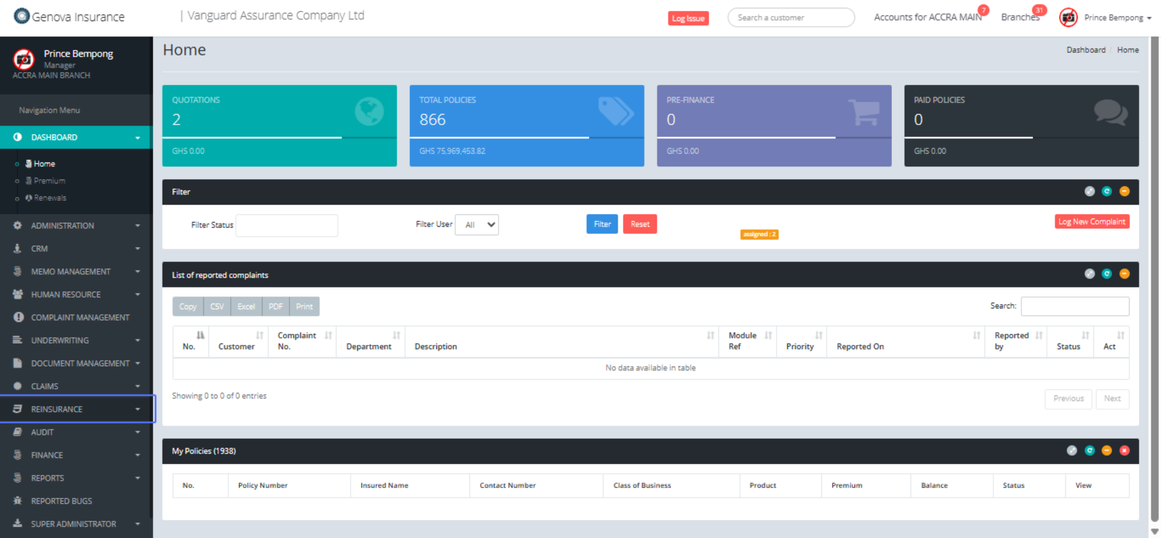Open Complaint Management in sidebar
1161x538 pixels.
[x=80, y=317]
